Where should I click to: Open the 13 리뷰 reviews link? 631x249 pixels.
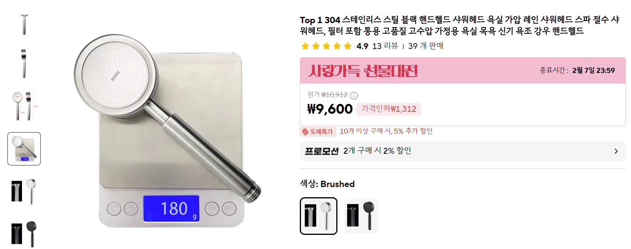385,46
